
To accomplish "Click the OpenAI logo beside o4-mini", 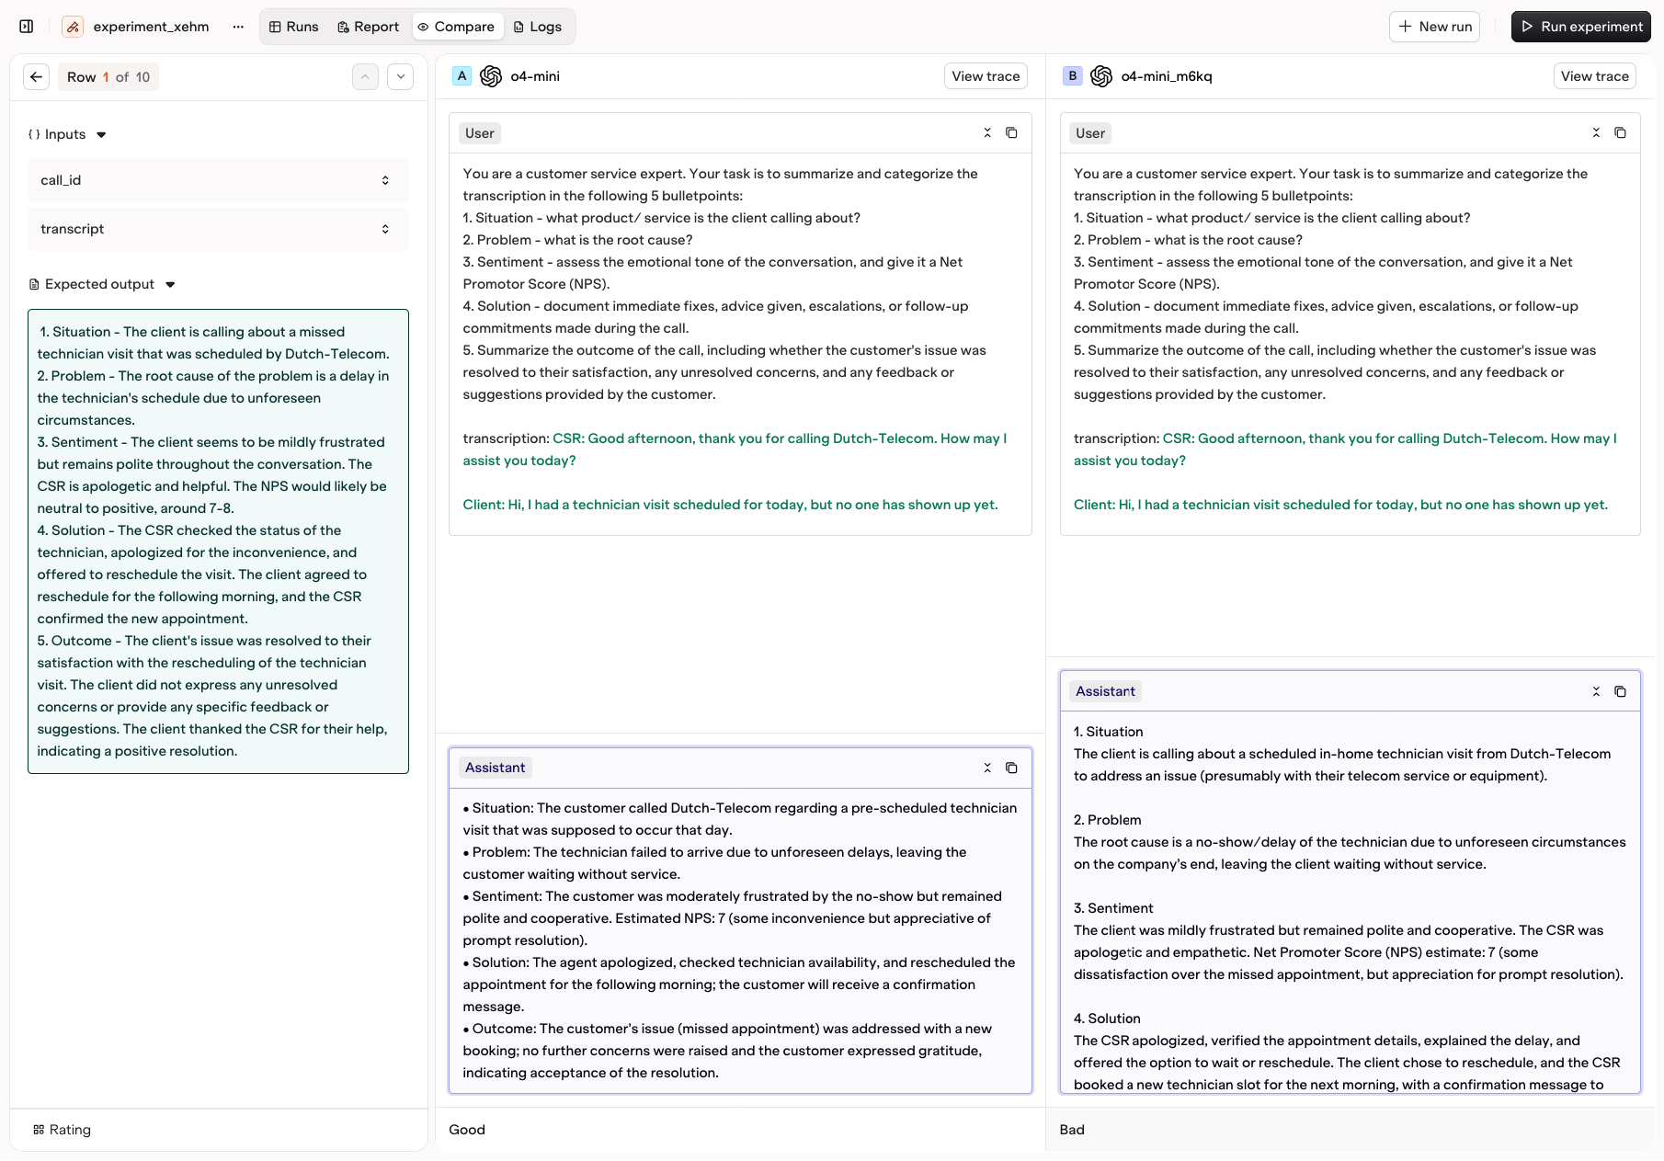I will pyautogui.click(x=491, y=76).
